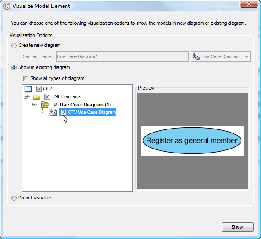Click the OTV Use Case Diagram file icon
Image resolution: width=261 pixels, height=239 pixels.
53,112
